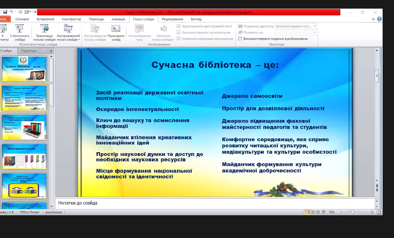
Task: Click the 76% zoom level indicator
Action: pos(332,212)
